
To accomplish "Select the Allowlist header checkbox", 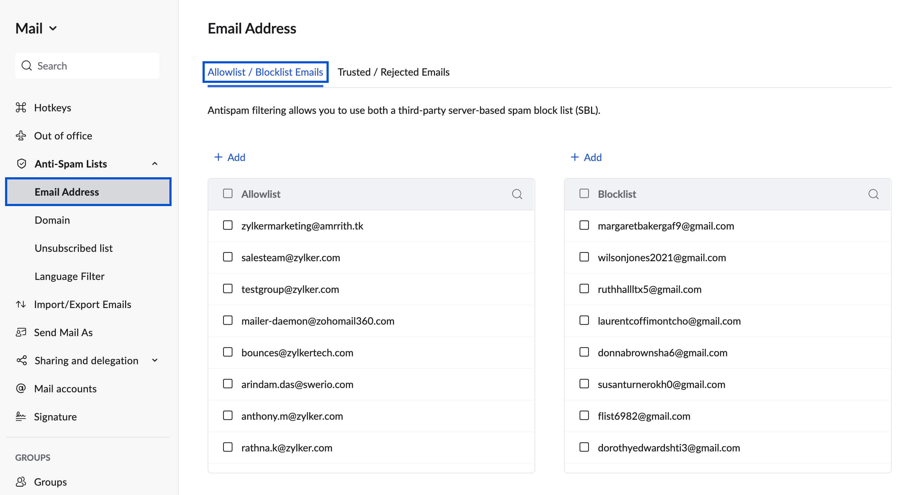I will click(227, 193).
